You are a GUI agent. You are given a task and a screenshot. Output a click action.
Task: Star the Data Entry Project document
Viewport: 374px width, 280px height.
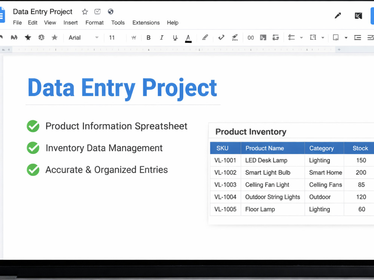click(85, 12)
